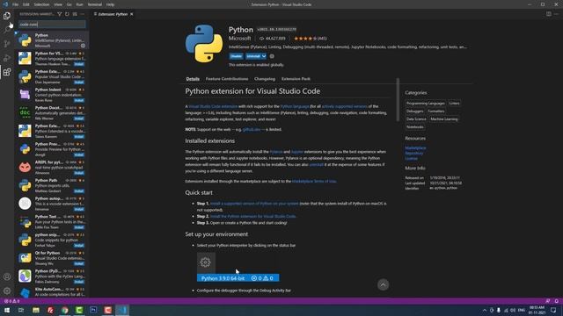This screenshot has width=563, height=316.
Task: Click the Uninstall button
Action: coord(253,56)
